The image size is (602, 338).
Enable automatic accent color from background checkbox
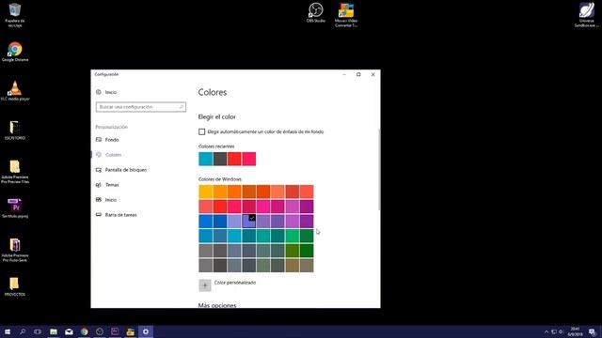(x=201, y=131)
